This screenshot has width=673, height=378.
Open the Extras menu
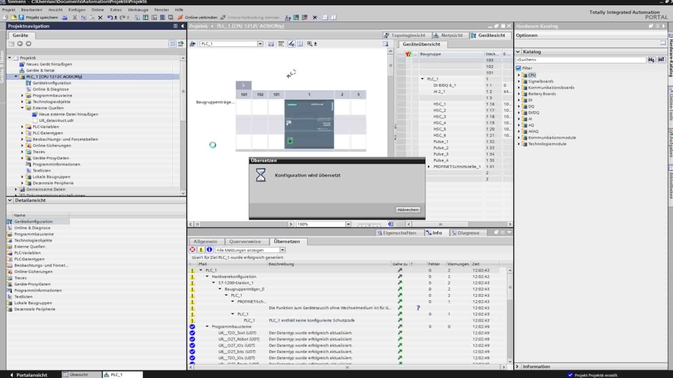click(x=116, y=9)
